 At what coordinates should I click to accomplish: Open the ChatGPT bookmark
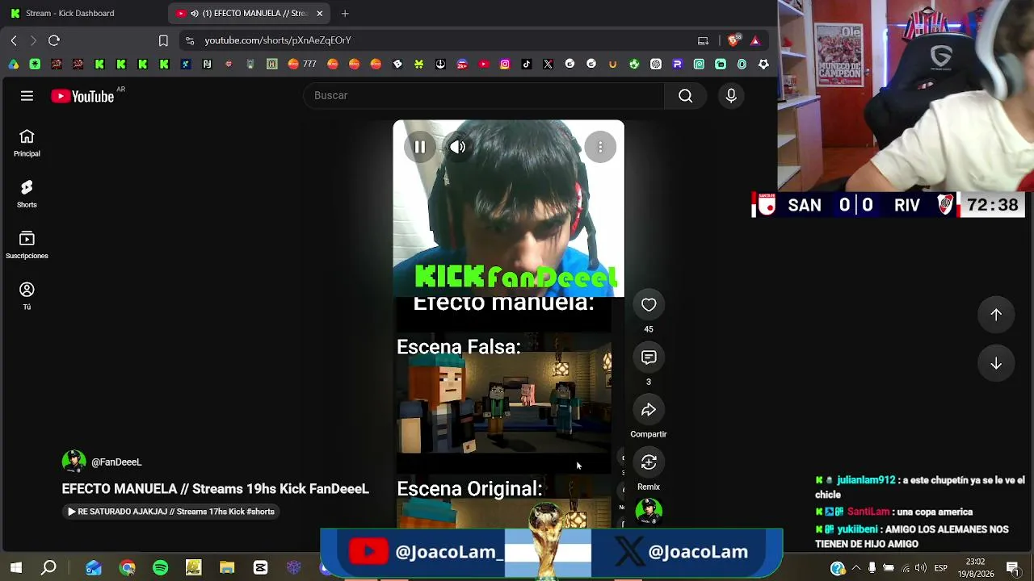tap(656, 64)
